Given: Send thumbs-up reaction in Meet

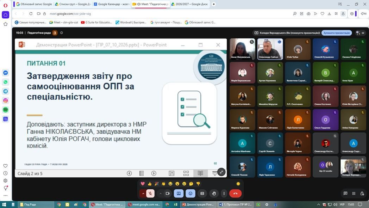Looking at the screenshot, I should 150,184.
